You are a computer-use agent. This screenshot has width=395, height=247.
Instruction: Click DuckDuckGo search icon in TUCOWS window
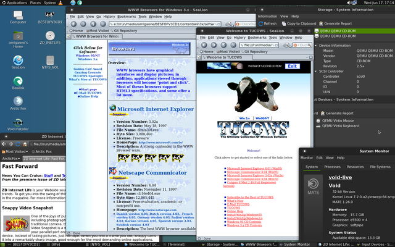coord(295,45)
